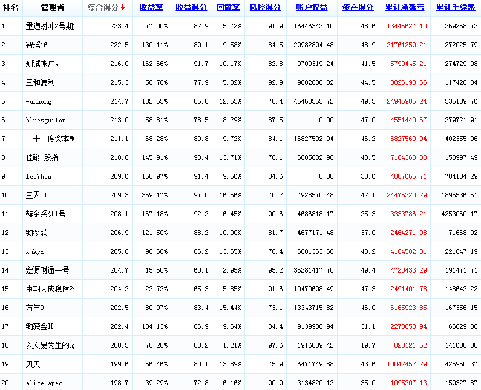Click the 累计净盈亏 column header

pos(405,8)
